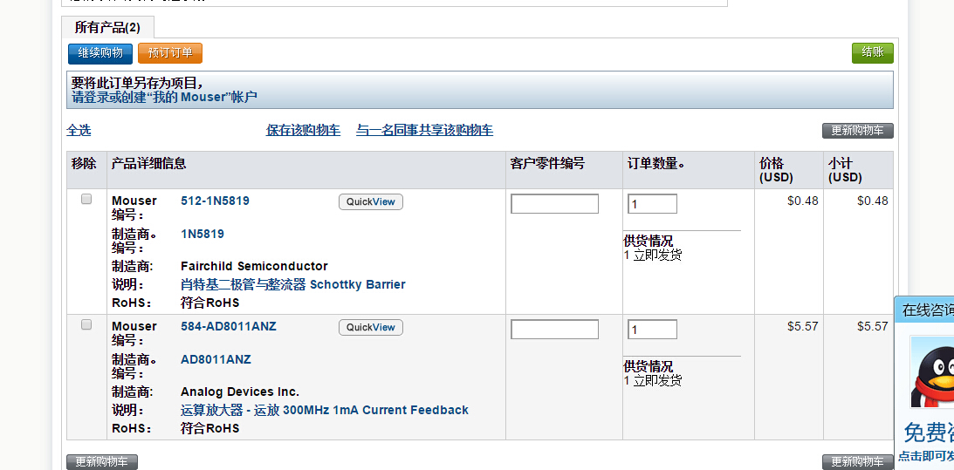
Task: Click 请登录或创建"我的 Mouser"帐户 link
Action: 164,97
